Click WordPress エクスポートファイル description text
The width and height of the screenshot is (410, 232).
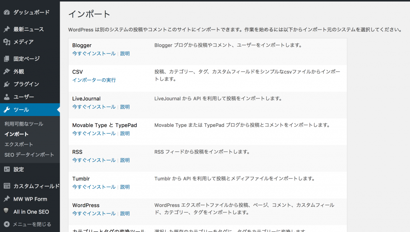tap(245, 209)
